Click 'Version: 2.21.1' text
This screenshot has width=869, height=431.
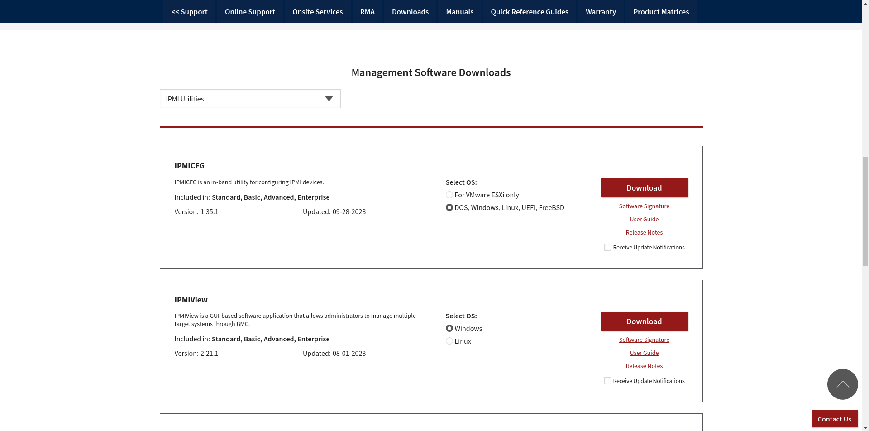tap(196, 353)
